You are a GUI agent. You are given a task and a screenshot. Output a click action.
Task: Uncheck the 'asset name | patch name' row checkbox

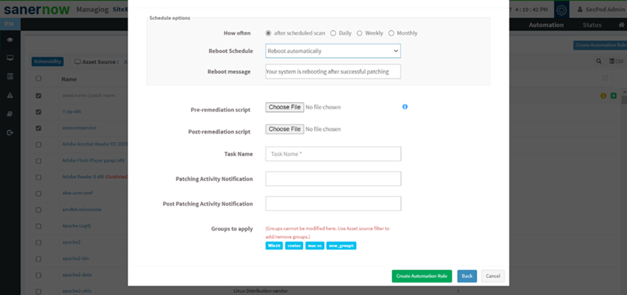click(x=39, y=96)
